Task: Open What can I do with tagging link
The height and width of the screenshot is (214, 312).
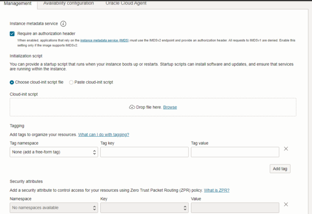Action: pyautogui.click(x=104, y=135)
